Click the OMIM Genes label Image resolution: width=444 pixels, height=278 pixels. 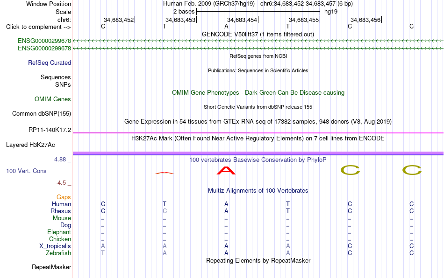(52, 99)
